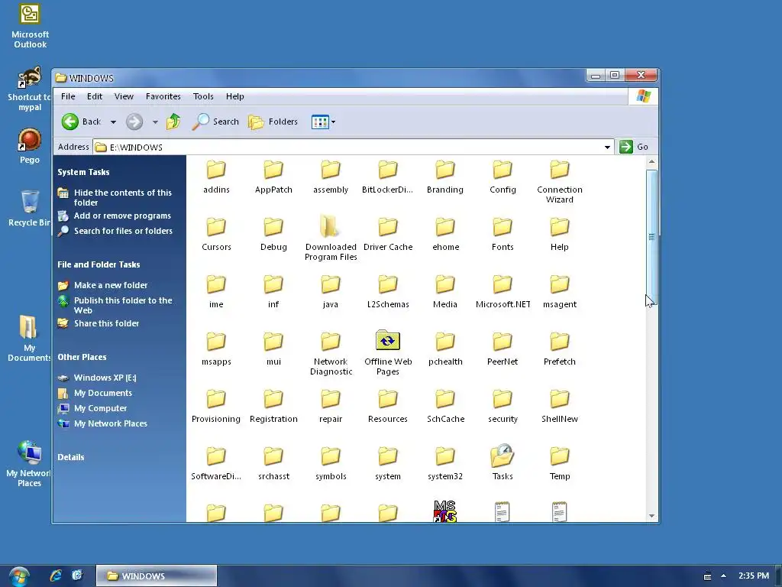Open the addins folder

pos(216,177)
